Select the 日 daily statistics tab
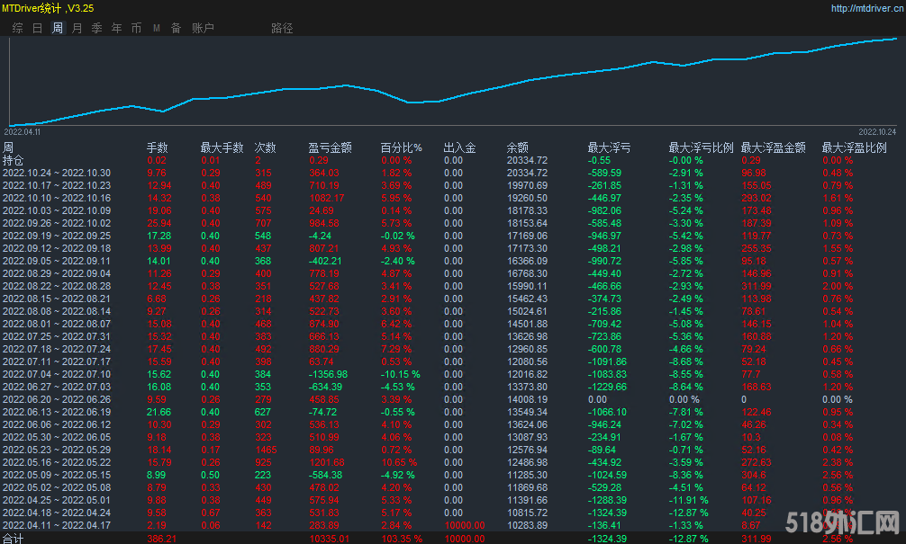The height and width of the screenshot is (544, 906). (x=38, y=28)
